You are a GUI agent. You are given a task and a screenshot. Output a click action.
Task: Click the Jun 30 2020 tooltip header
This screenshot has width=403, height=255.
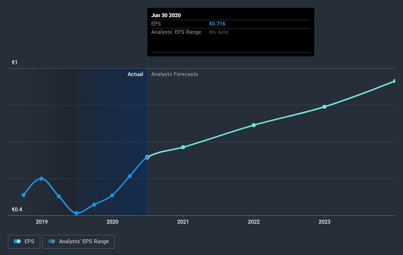click(x=166, y=15)
